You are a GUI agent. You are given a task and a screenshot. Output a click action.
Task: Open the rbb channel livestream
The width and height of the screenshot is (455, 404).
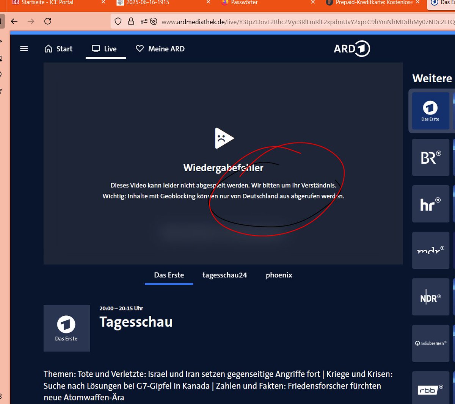[x=430, y=388]
